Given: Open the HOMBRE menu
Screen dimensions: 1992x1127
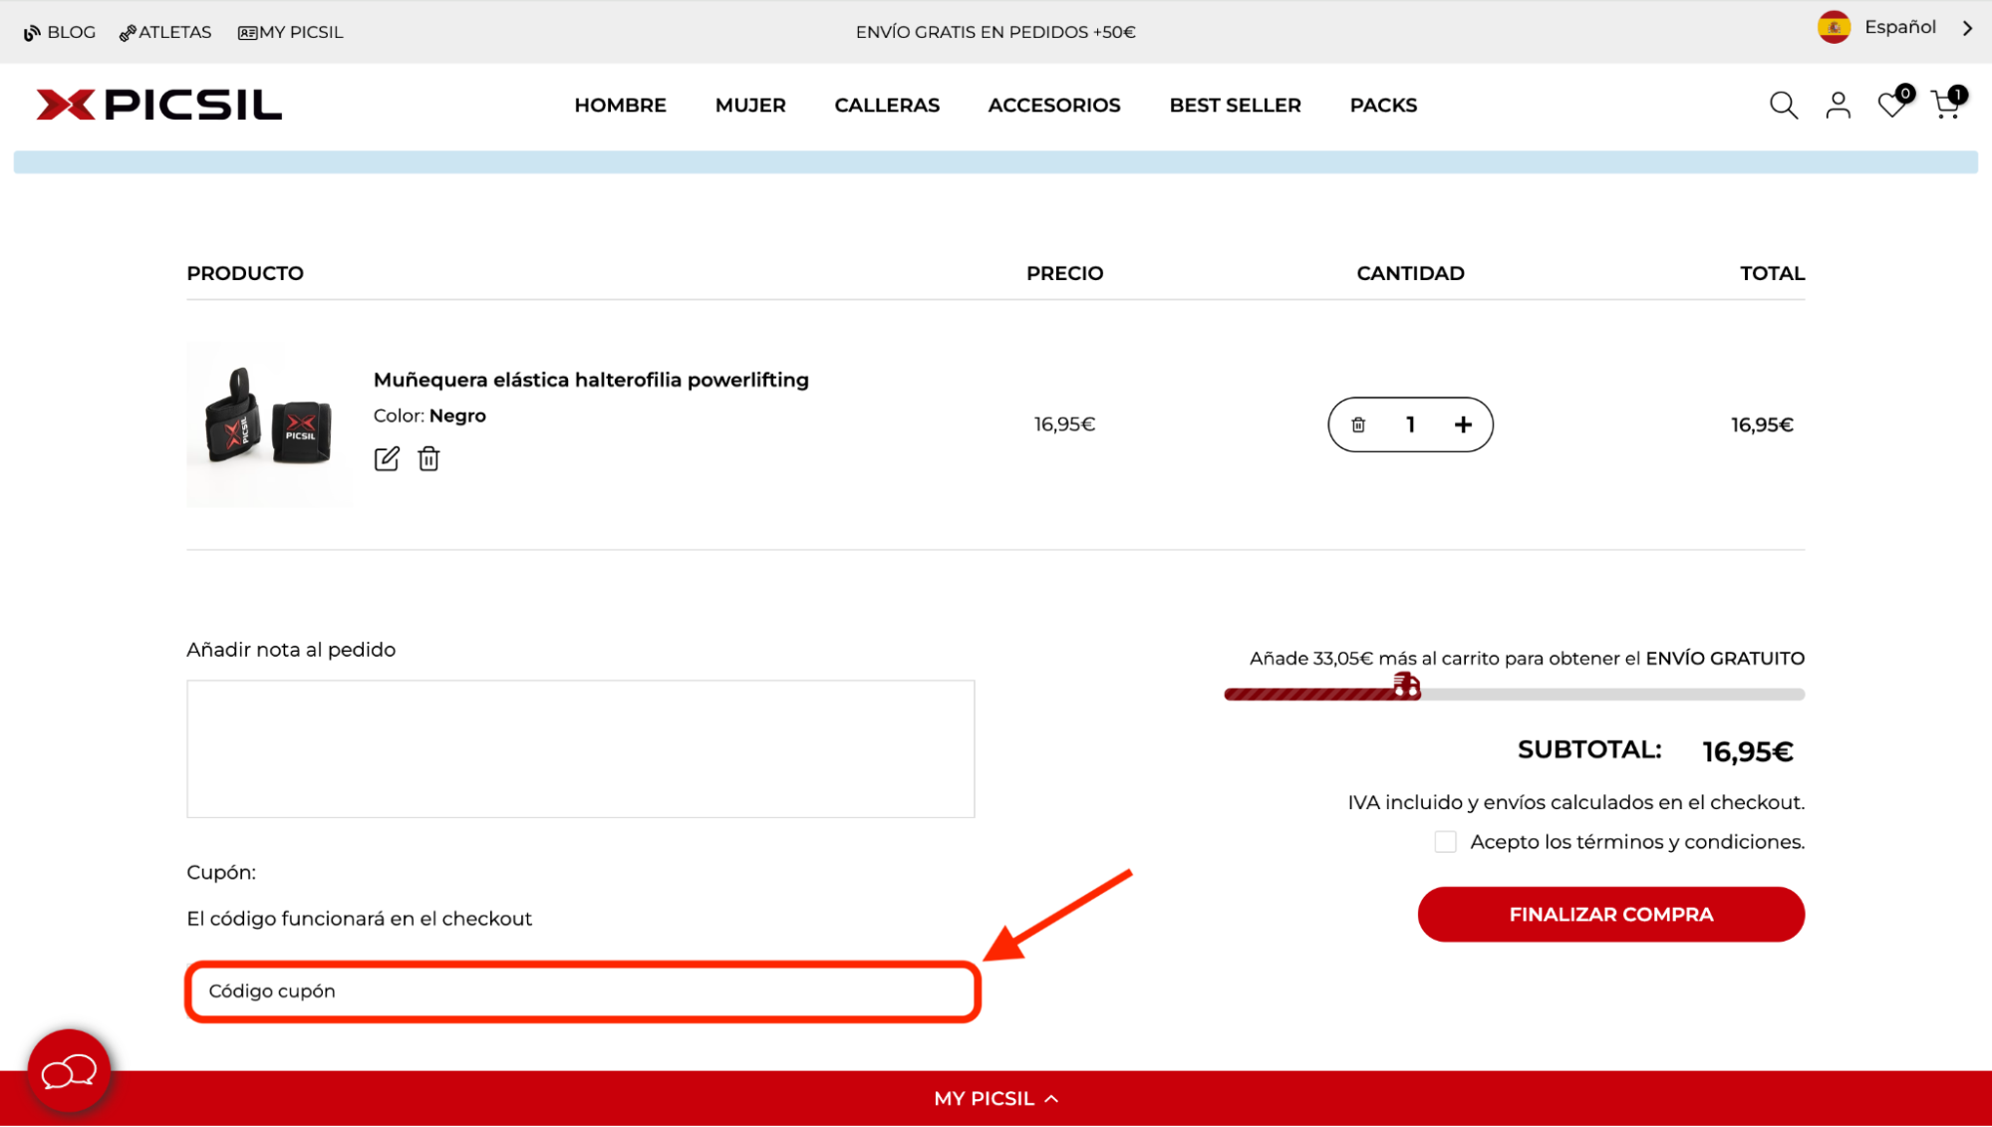Looking at the screenshot, I should (620, 105).
